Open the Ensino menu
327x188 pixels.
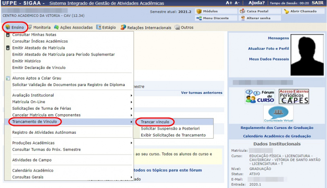[15, 27]
